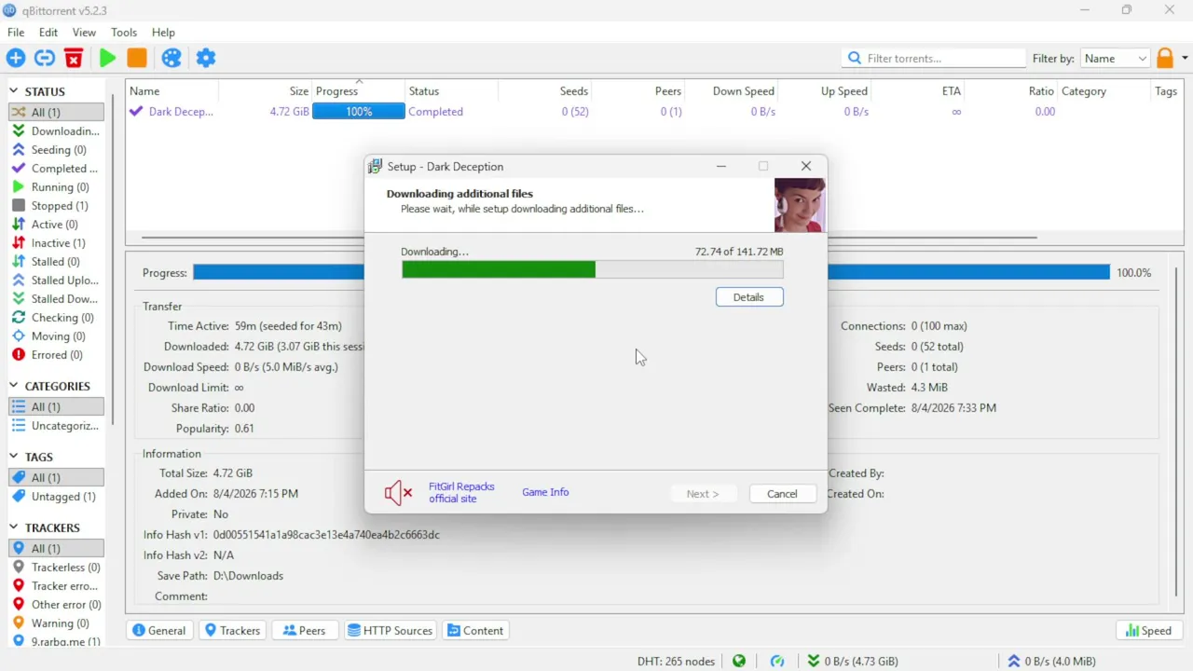The image size is (1193, 671).
Task: Open the Edit menu
Action: coord(48,33)
